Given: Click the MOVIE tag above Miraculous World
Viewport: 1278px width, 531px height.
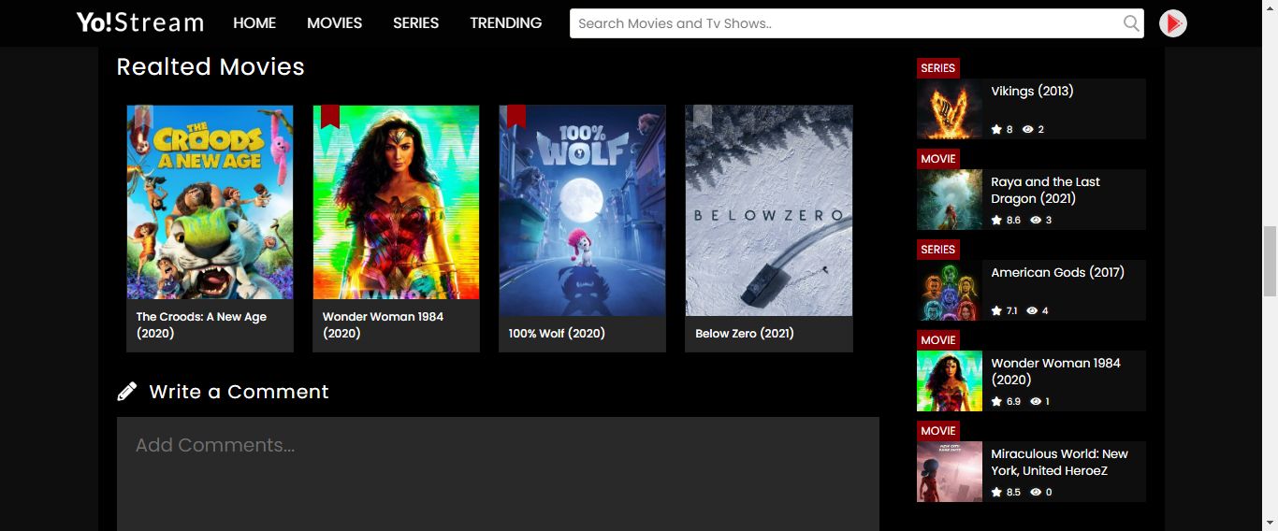Looking at the screenshot, I should tap(937, 431).
